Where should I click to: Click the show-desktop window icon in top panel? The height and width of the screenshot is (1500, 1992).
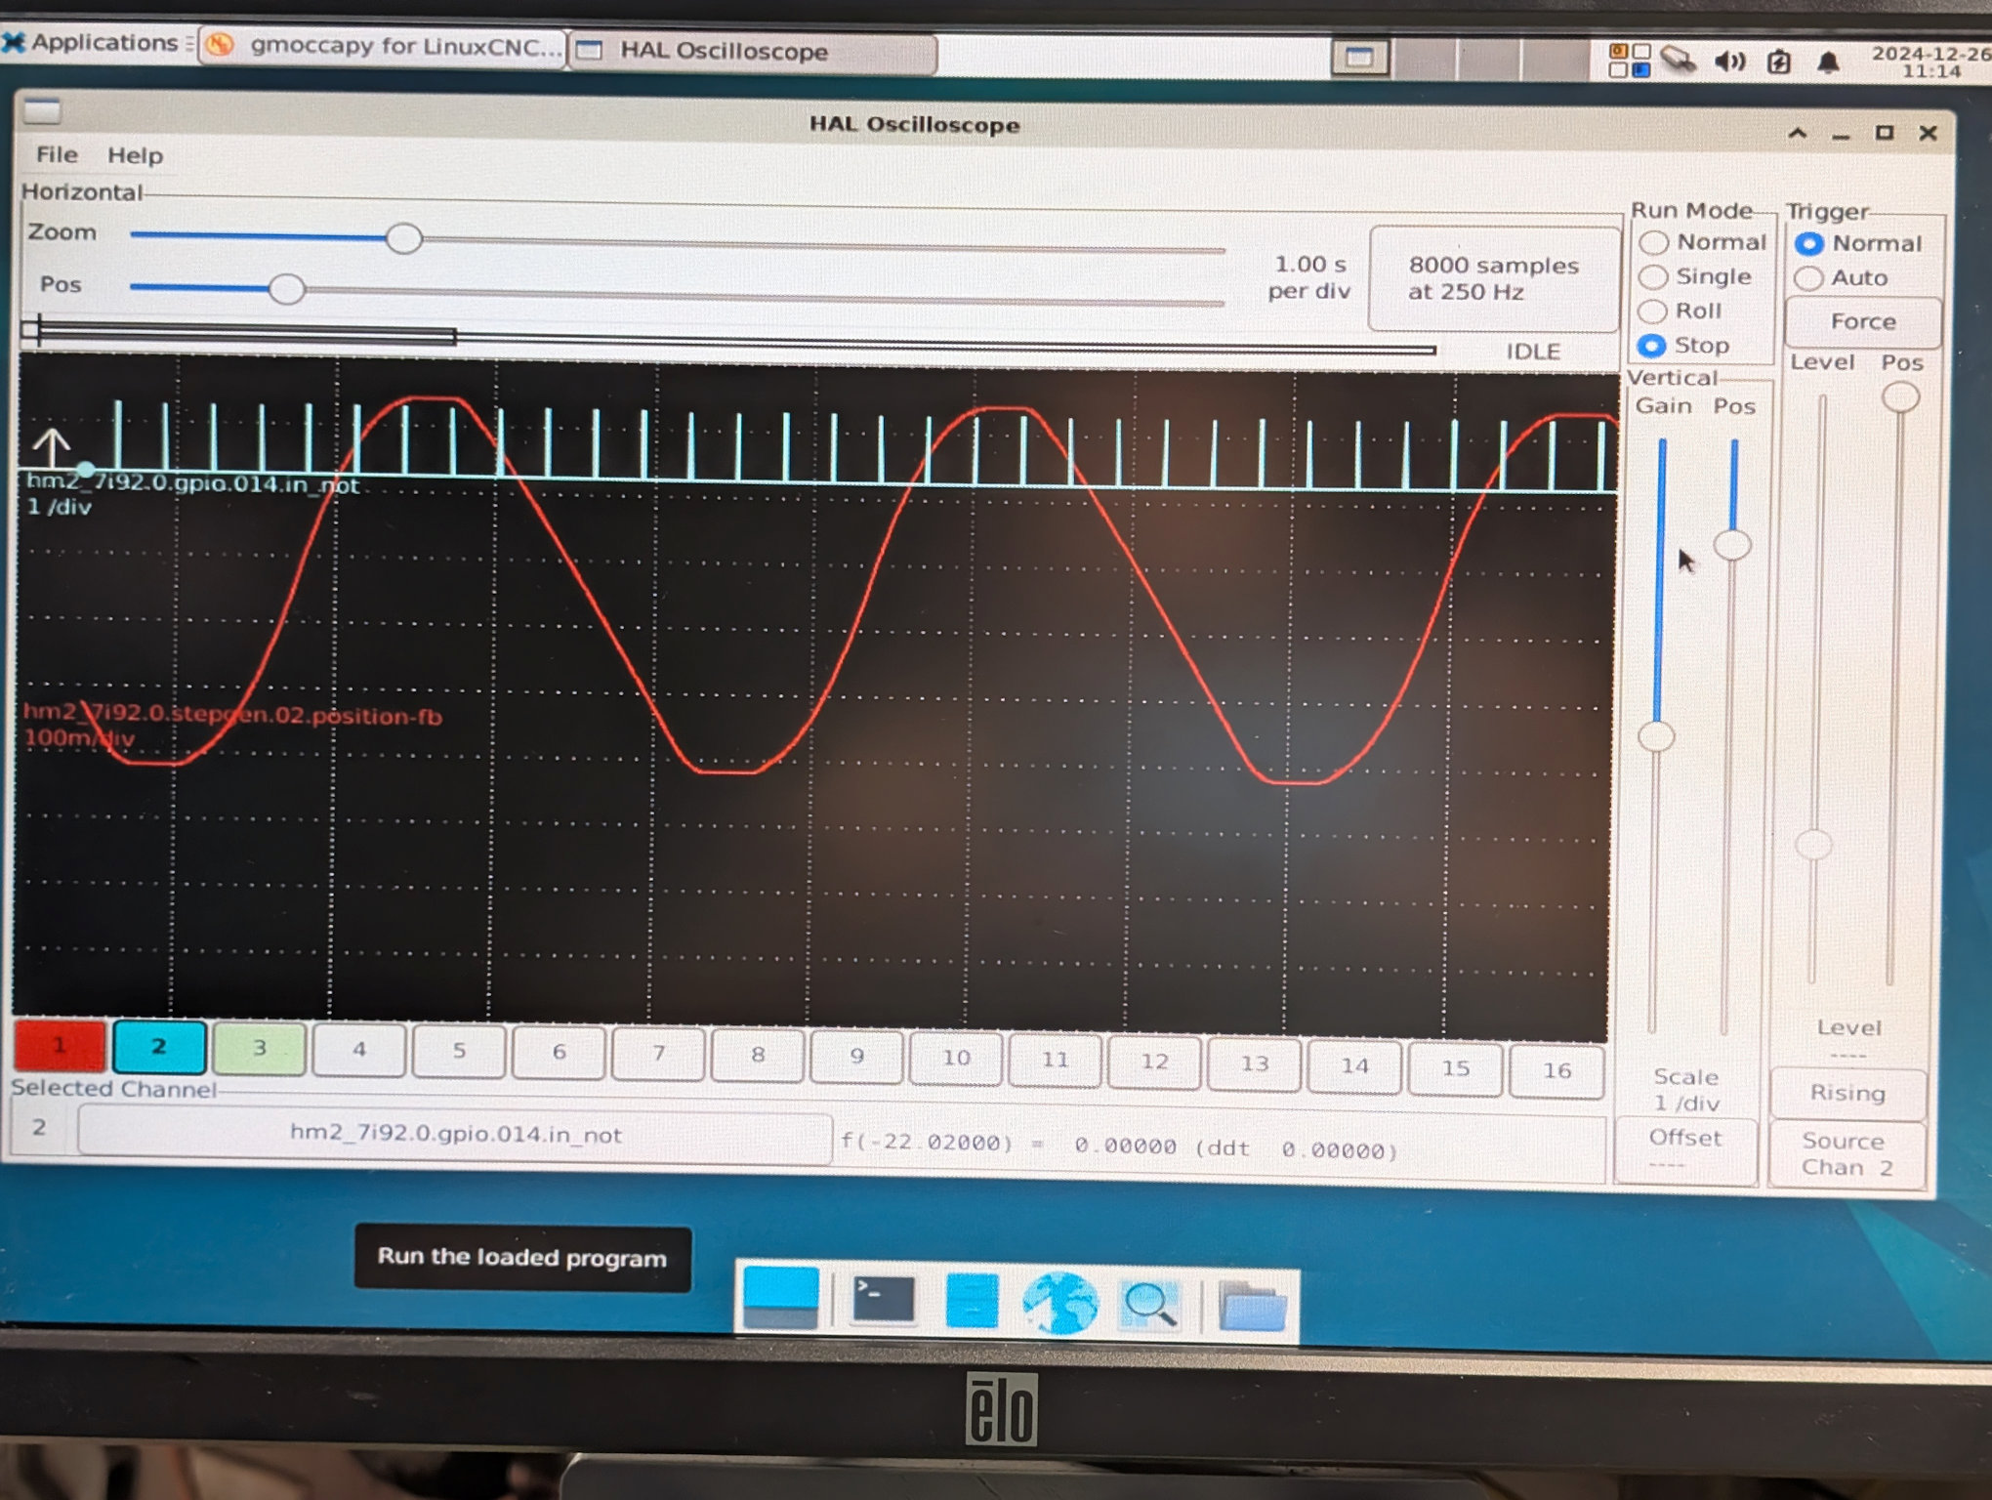coord(1359,58)
